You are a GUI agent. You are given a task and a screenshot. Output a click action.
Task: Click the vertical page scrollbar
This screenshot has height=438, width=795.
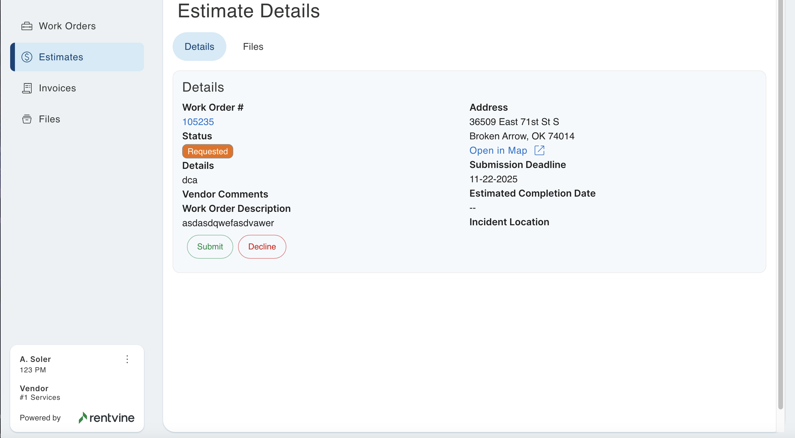780,203
